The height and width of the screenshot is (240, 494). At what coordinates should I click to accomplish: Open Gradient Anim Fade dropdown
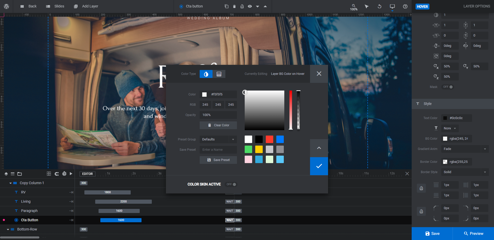pyautogui.click(x=465, y=149)
